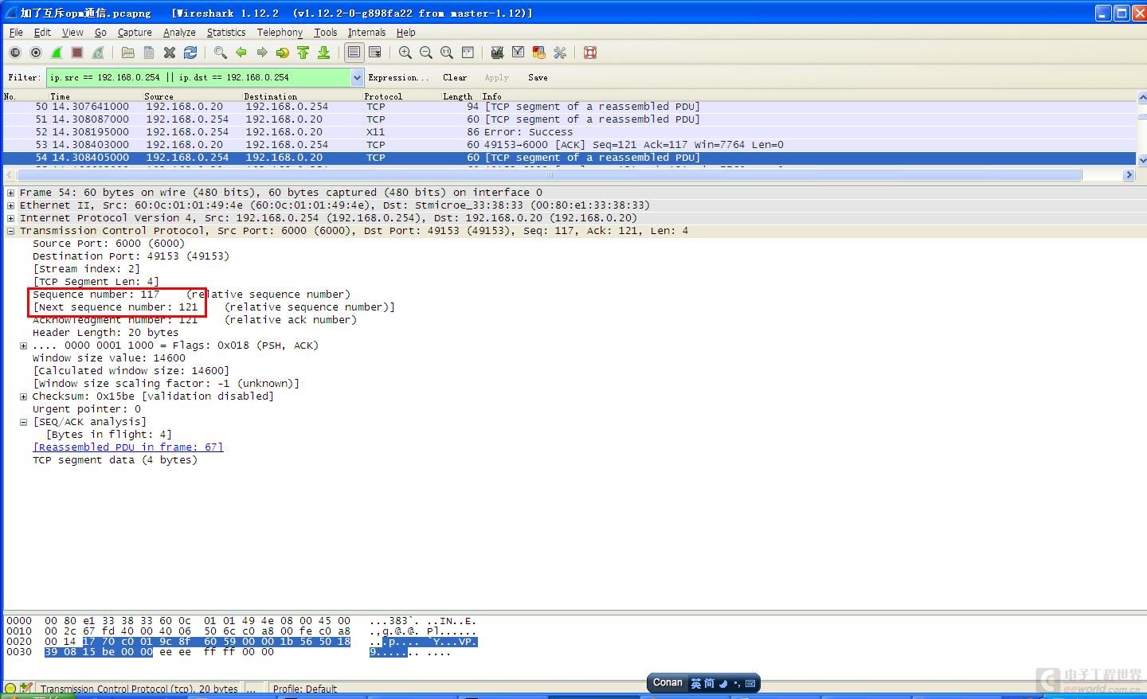Toggle packet list colorization
Screen dimensions: 1147x699
tap(354, 53)
